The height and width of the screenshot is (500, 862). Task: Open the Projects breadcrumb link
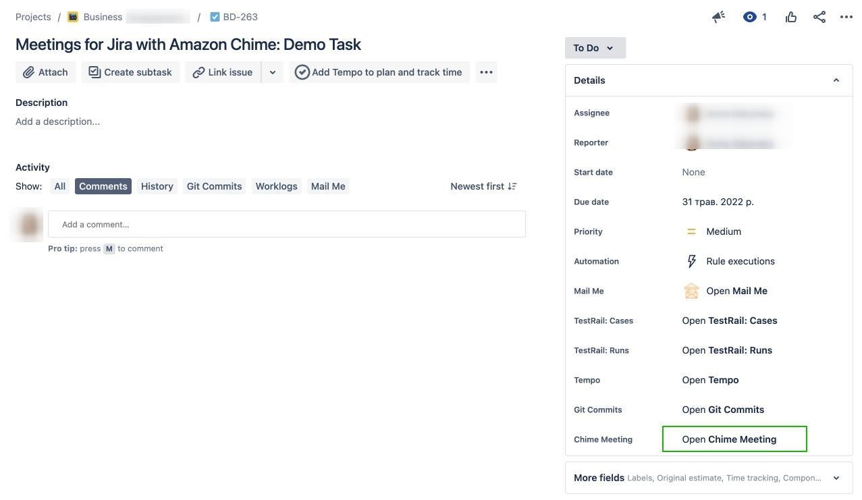point(33,17)
